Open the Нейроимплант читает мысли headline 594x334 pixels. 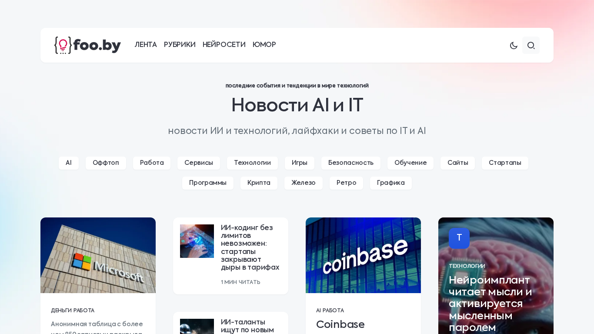491,304
